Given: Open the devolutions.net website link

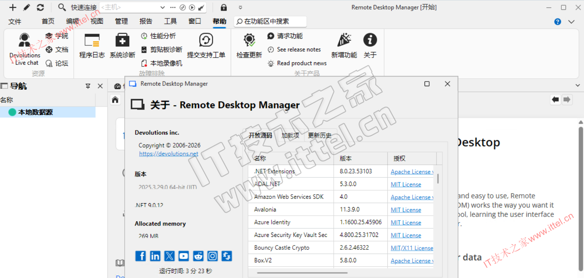Looking at the screenshot, I should tap(168, 154).
